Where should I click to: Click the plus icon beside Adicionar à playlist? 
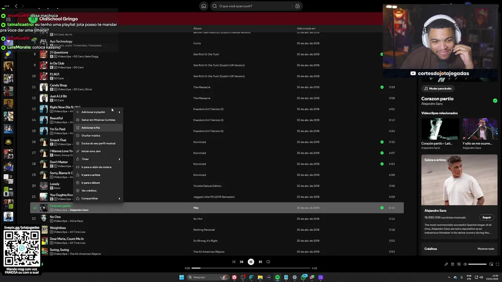pyautogui.click(x=78, y=112)
